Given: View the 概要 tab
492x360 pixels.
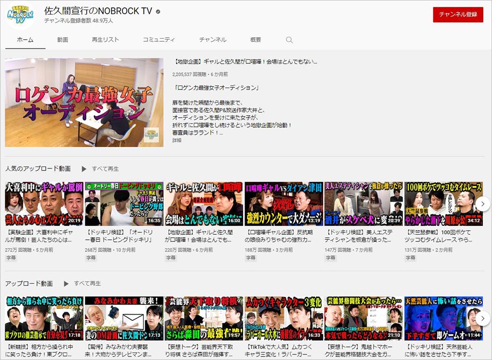Looking at the screenshot, I should pyautogui.click(x=256, y=40).
